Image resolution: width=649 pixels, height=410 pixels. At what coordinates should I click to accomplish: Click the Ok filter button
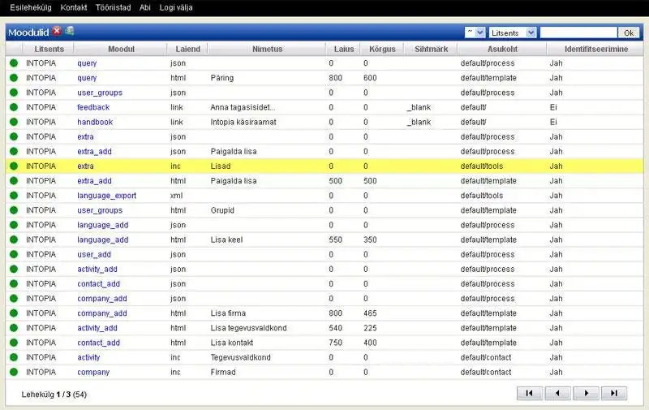click(629, 32)
